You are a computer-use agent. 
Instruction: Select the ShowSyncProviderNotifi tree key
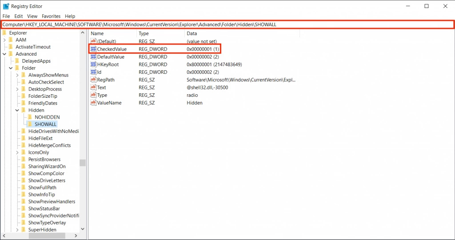point(53,216)
